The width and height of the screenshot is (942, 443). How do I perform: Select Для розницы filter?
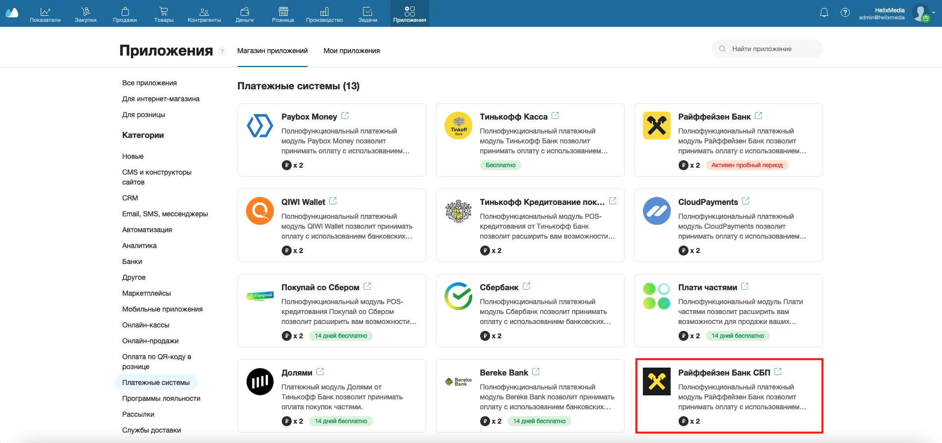coord(143,115)
